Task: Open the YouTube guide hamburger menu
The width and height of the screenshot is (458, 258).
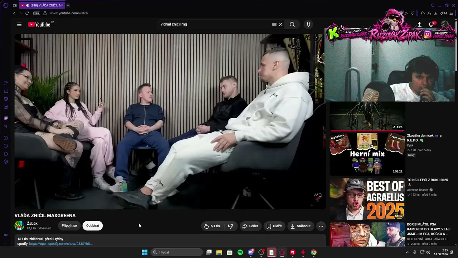Action: 19,24
